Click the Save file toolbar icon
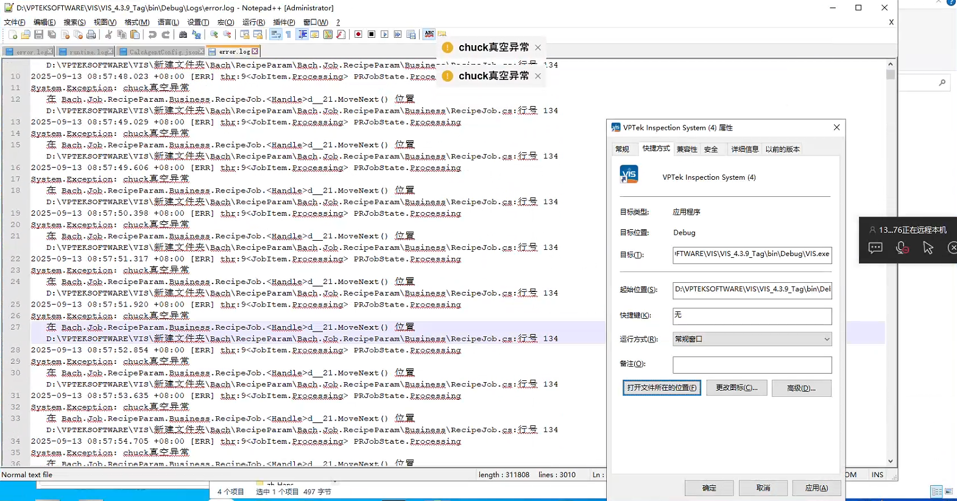 [x=39, y=35]
